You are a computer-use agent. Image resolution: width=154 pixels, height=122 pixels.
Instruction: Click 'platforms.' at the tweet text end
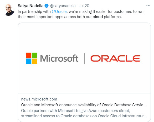[x=113, y=17]
